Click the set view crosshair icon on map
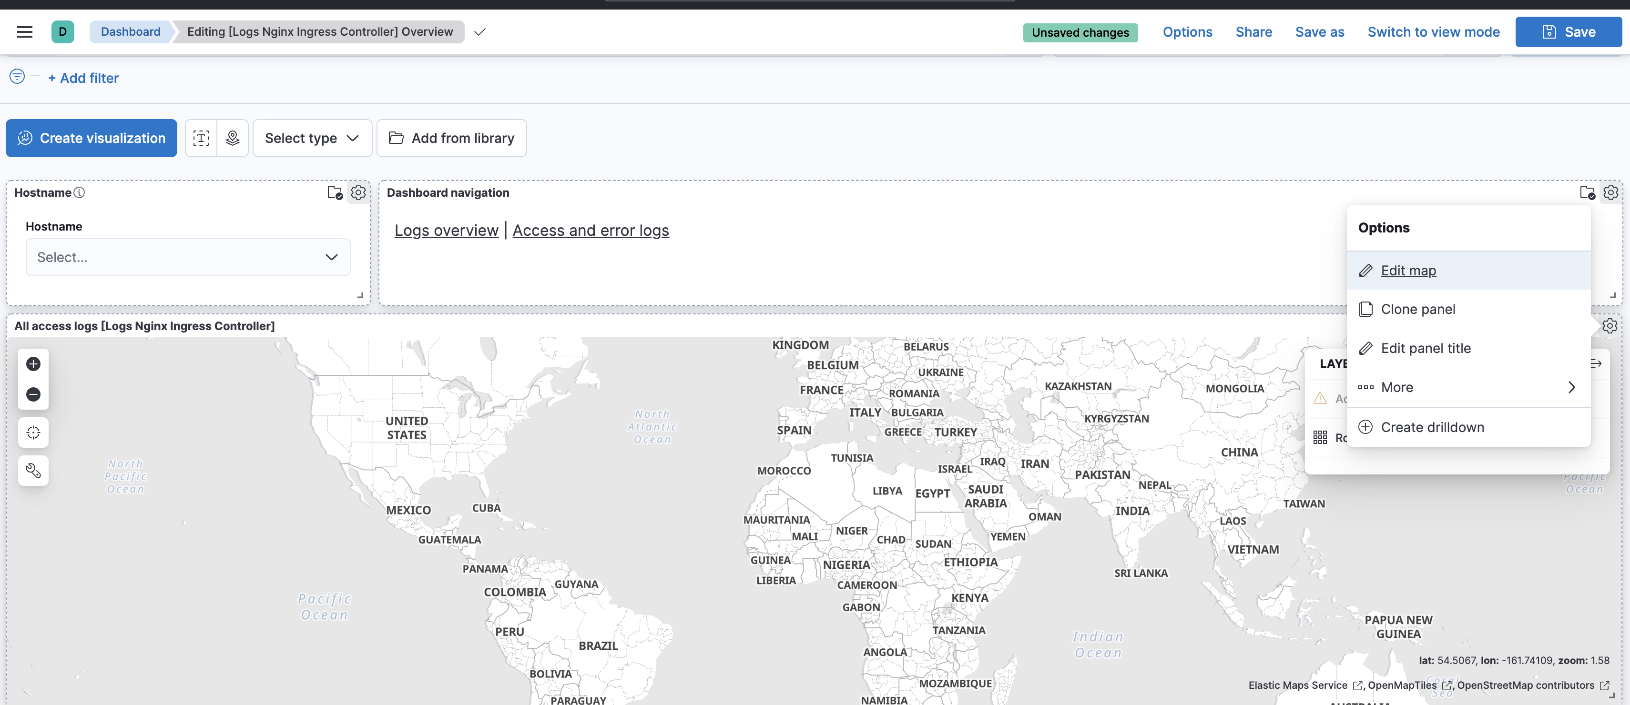 (33, 433)
